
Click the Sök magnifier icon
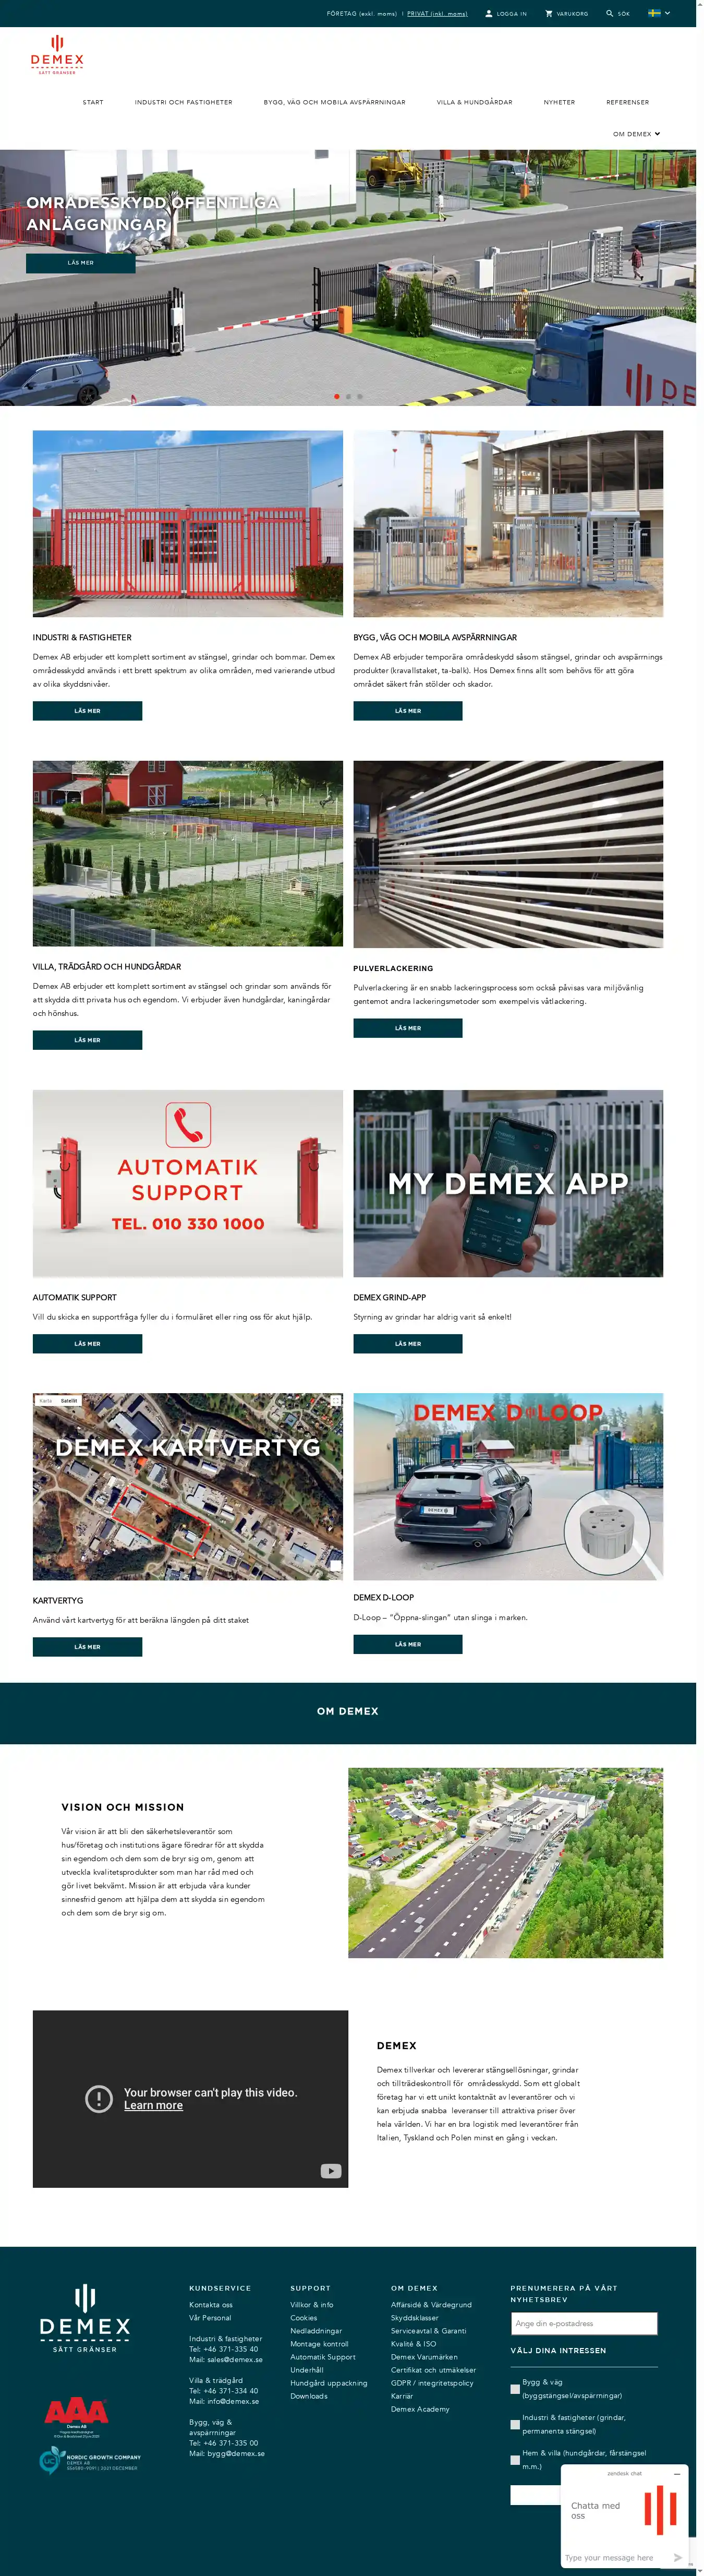tap(610, 14)
